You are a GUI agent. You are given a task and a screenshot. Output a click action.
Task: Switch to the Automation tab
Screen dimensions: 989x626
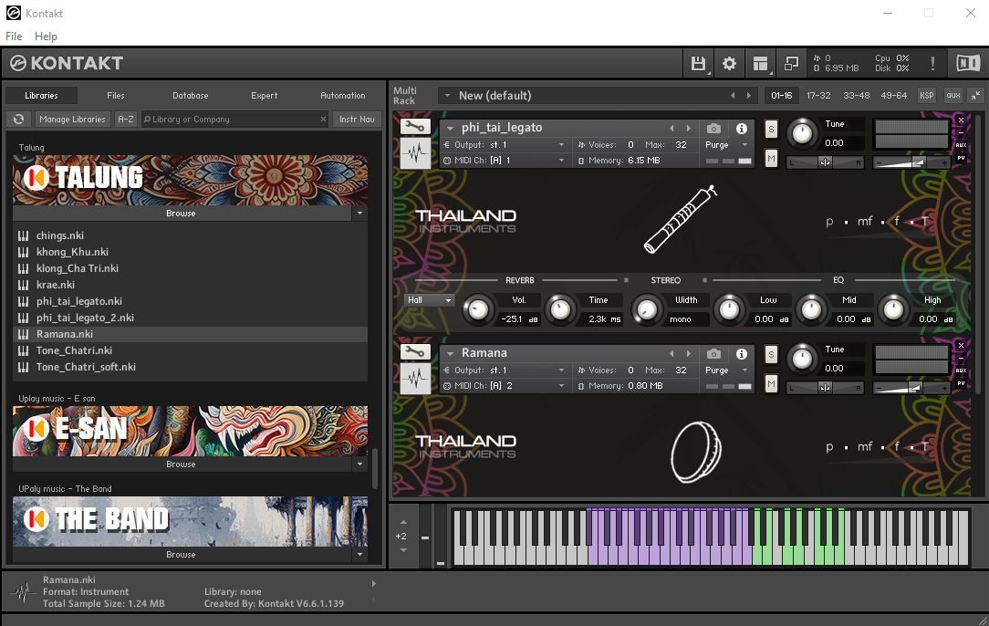coord(342,95)
